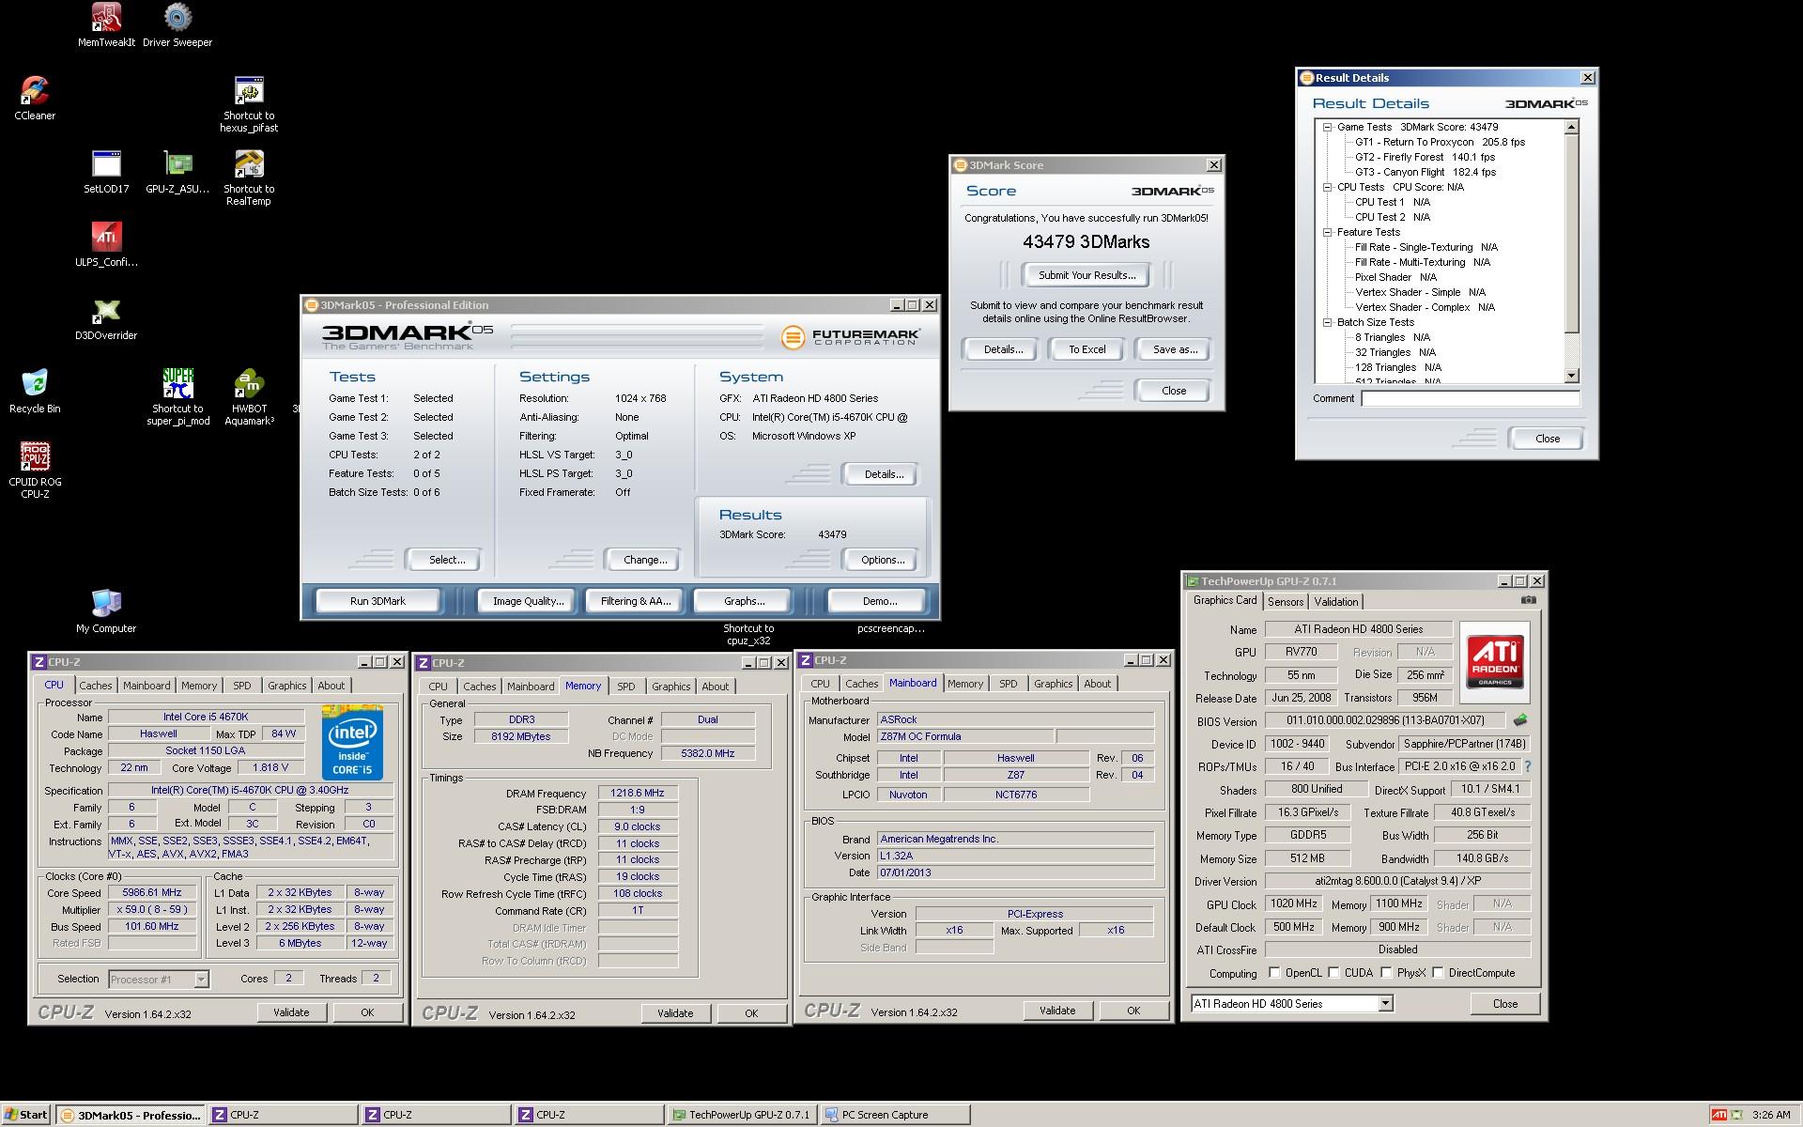Open About tab in left CPU-Z window
This screenshot has height=1127, width=1803.
click(x=331, y=686)
